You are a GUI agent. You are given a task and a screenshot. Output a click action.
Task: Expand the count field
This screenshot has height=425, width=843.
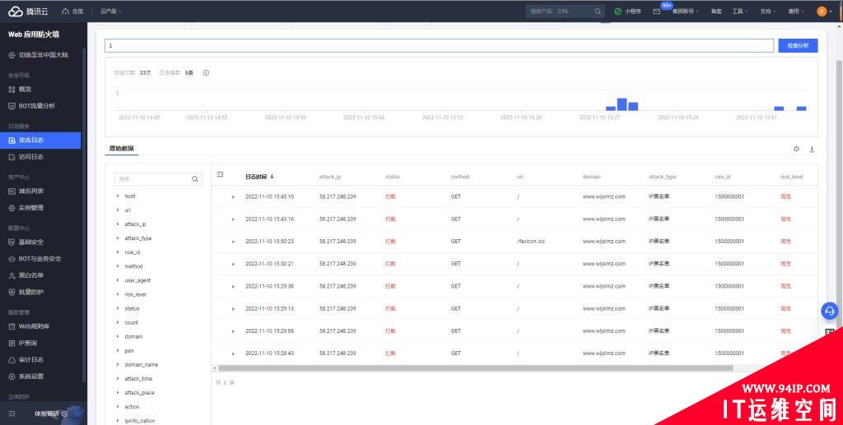pyautogui.click(x=118, y=322)
